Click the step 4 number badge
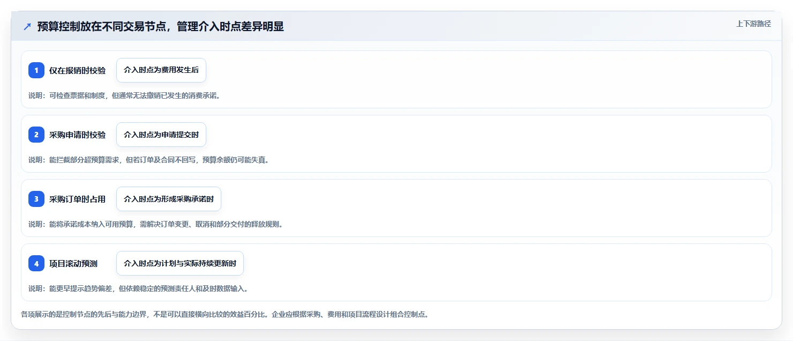793x341 pixels. click(36, 263)
